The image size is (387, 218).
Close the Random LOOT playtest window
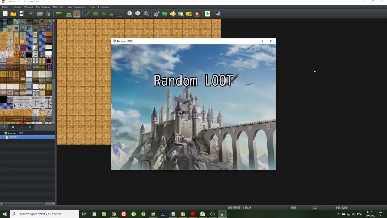click(x=271, y=41)
